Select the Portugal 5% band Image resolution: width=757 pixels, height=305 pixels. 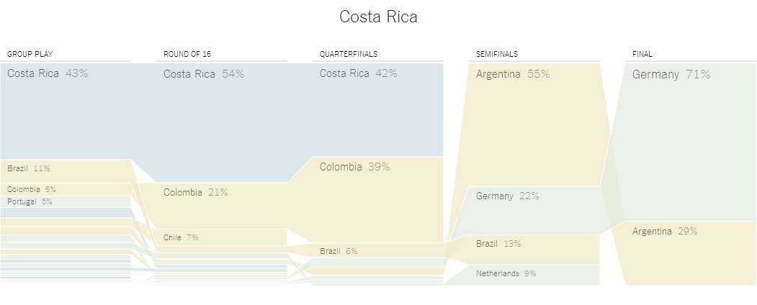[65, 202]
